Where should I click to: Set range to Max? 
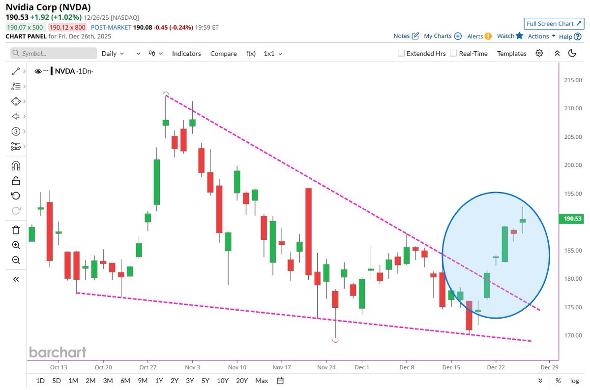coord(262,381)
